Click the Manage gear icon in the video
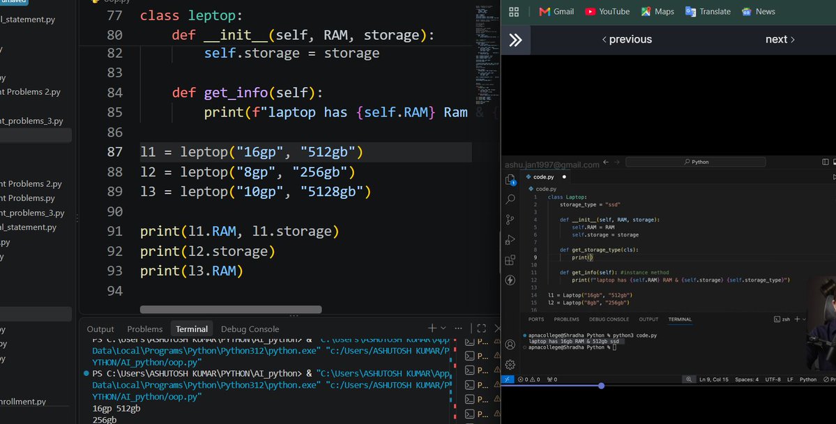Image resolution: width=836 pixels, height=424 pixels. [x=510, y=365]
